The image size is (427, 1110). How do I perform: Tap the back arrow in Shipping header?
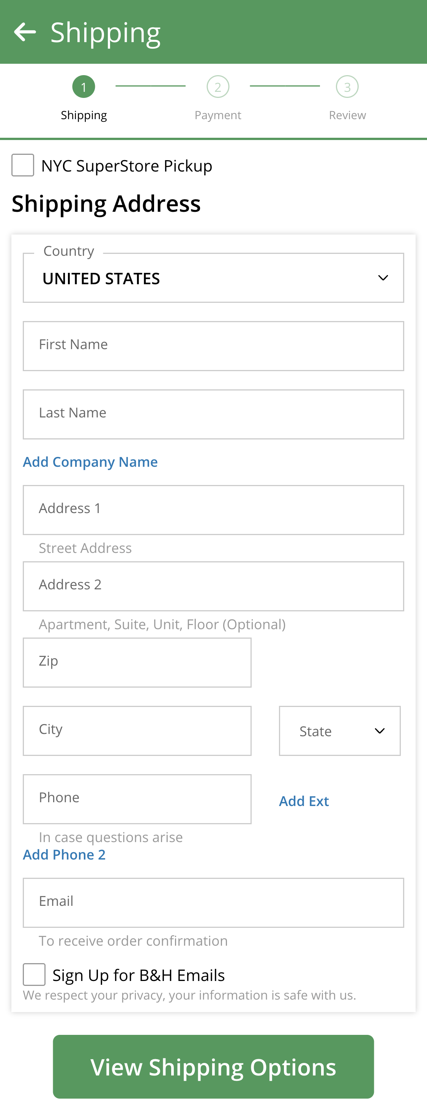coord(25,32)
